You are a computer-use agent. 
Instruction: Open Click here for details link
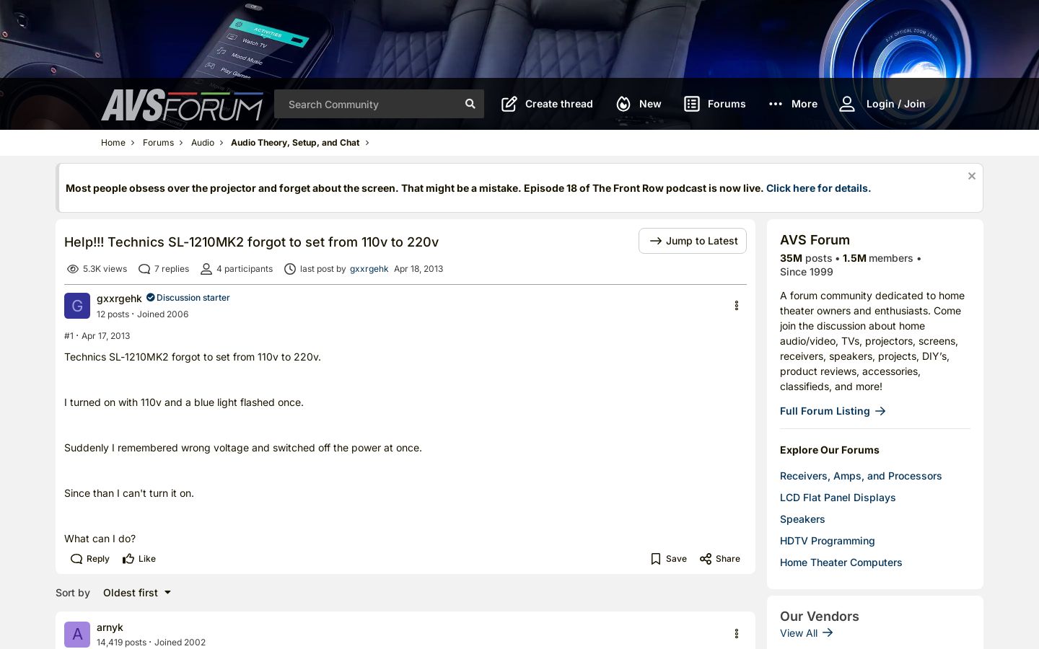pos(818,188)
